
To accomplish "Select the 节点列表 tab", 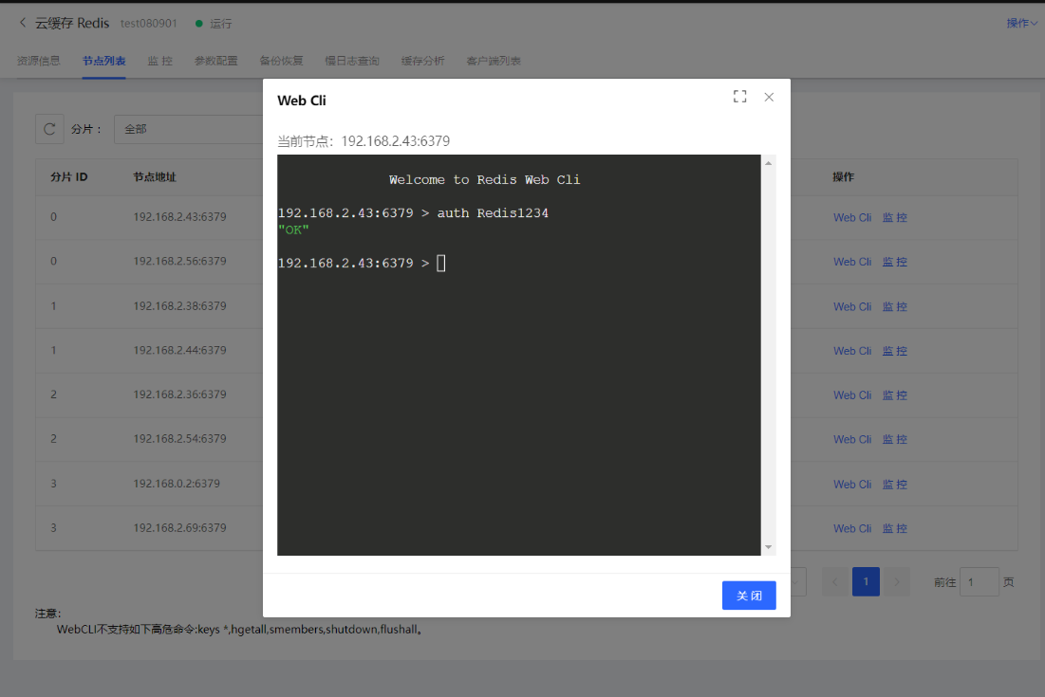I will click(x=104, y=61).
